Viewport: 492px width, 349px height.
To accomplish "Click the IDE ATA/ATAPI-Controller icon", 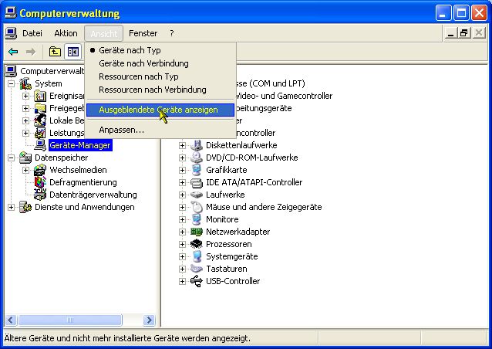I will coord(197,182).
